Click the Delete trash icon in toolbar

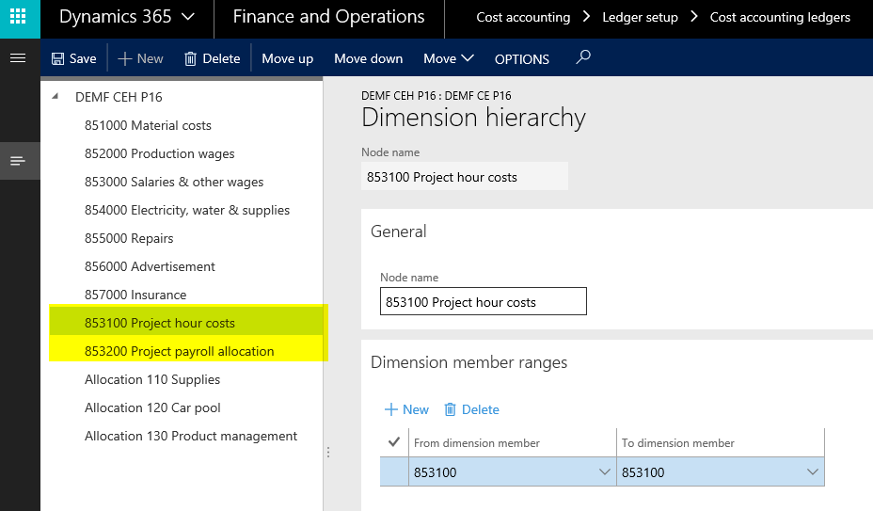tap(191, 58)
